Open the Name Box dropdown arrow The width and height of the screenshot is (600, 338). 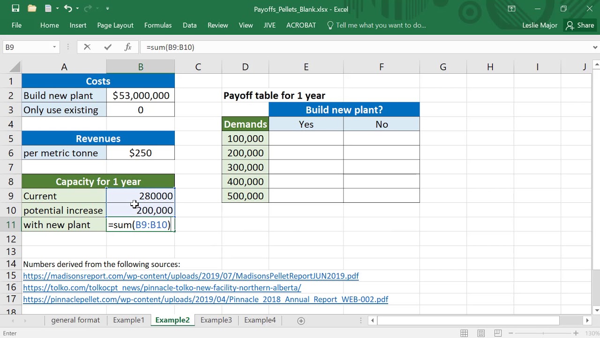coord(54,47)
